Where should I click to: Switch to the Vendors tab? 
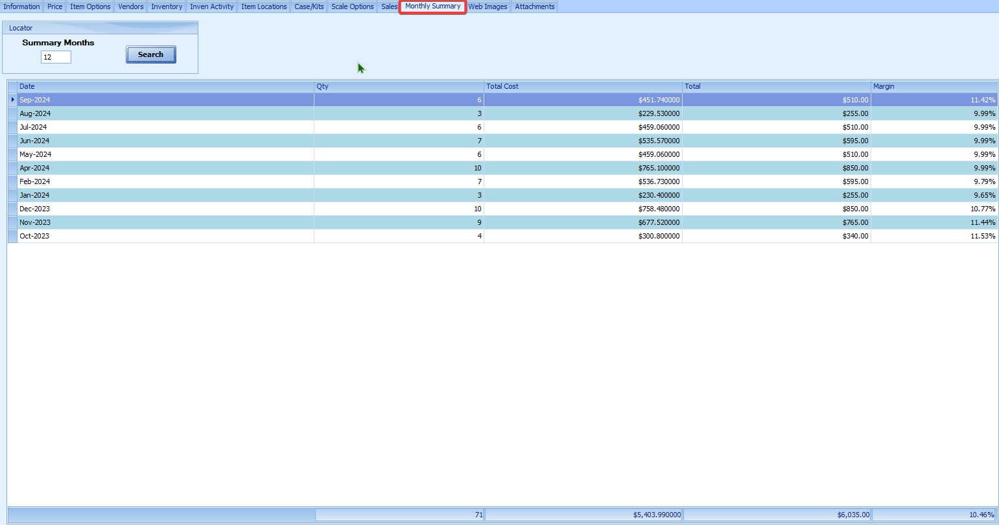(130, 6)
